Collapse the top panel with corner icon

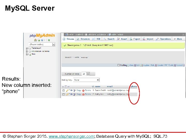(183, 35)
